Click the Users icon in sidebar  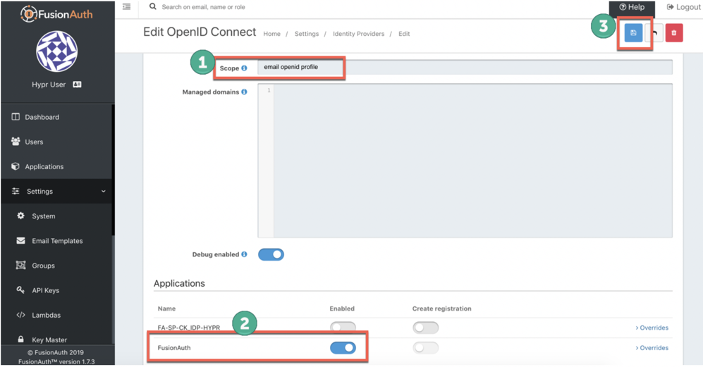coord(16,142)
